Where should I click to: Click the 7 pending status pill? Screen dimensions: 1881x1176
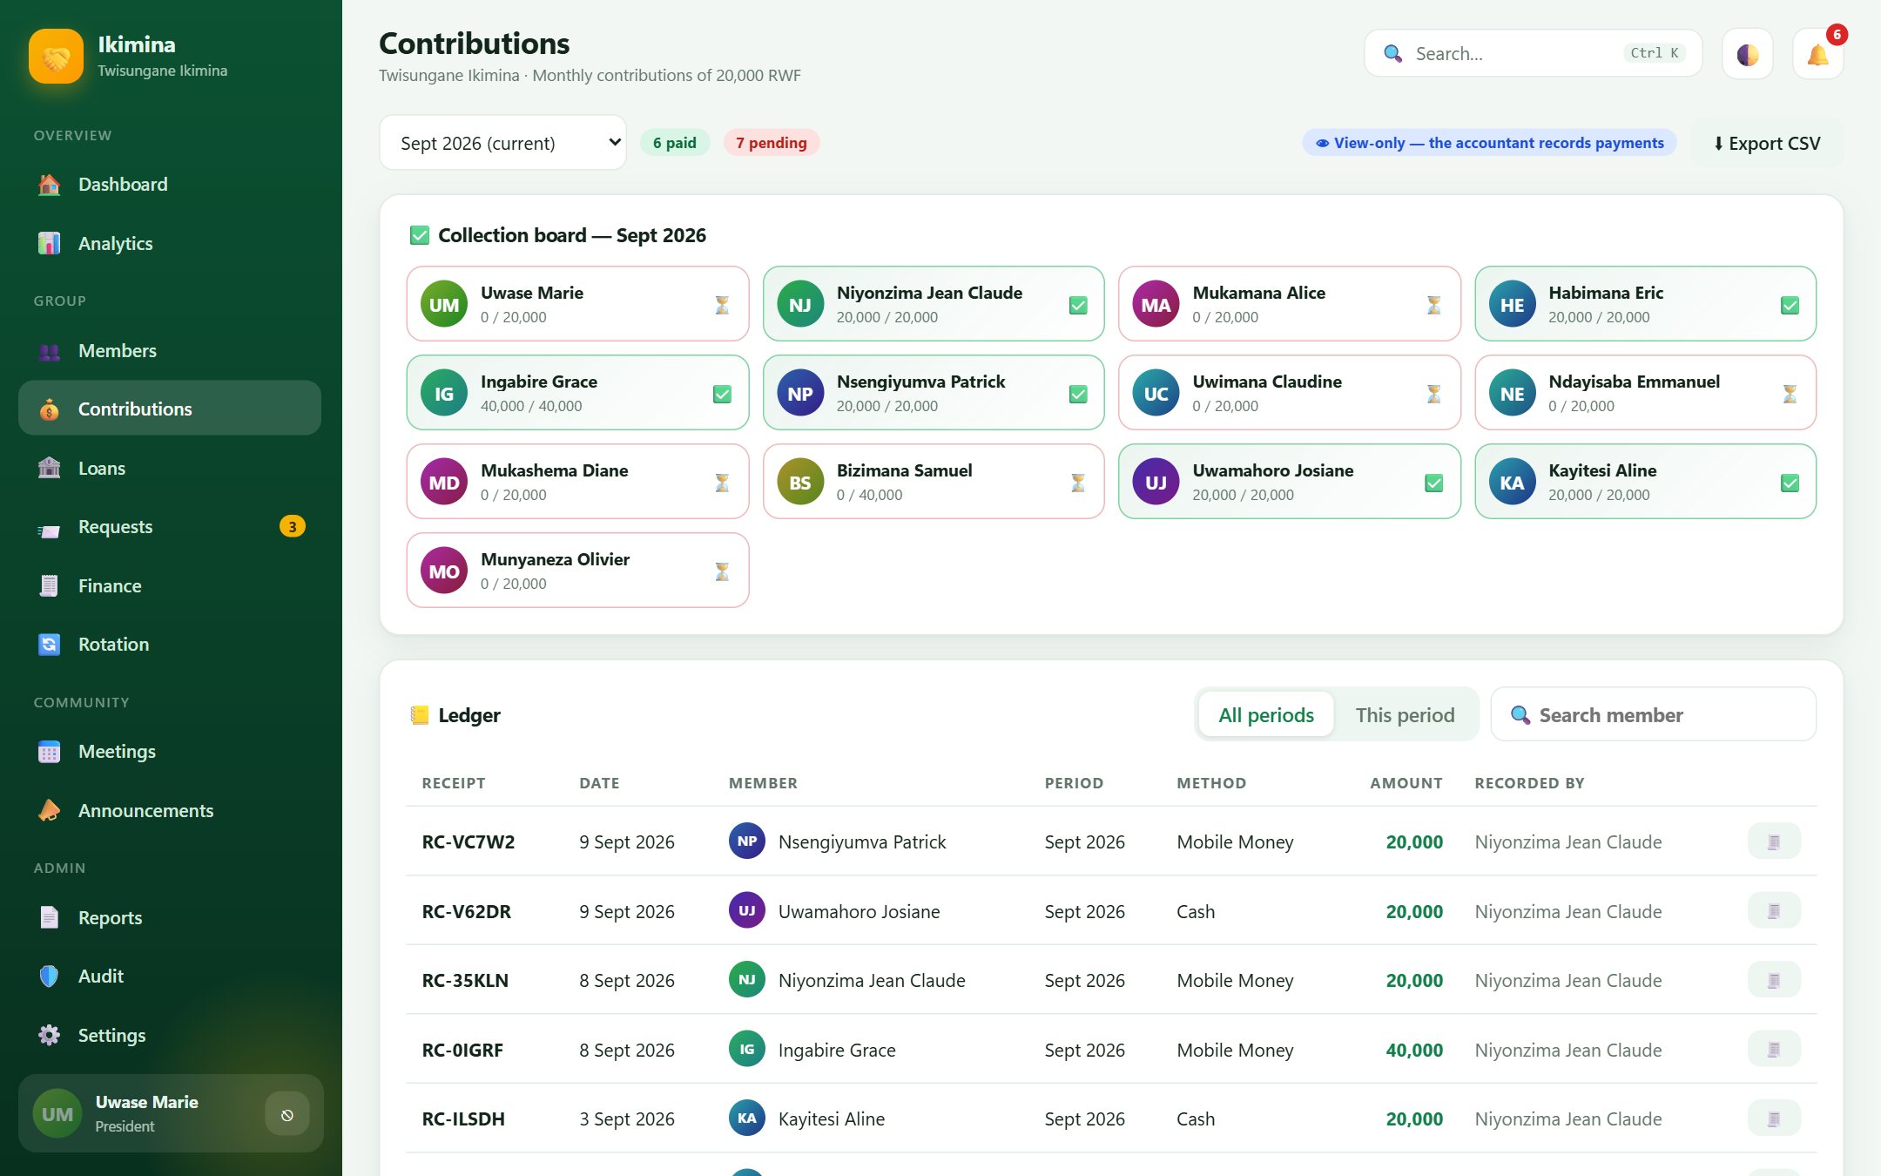click(x=771, y=143)
